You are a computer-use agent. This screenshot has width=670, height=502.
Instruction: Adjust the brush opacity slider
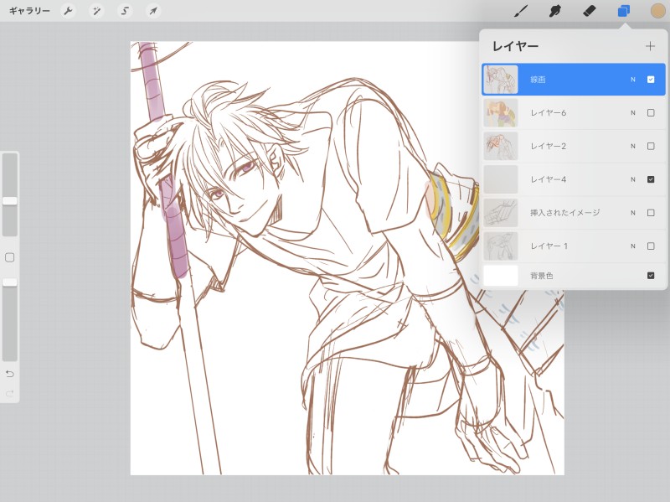point(10,282)
